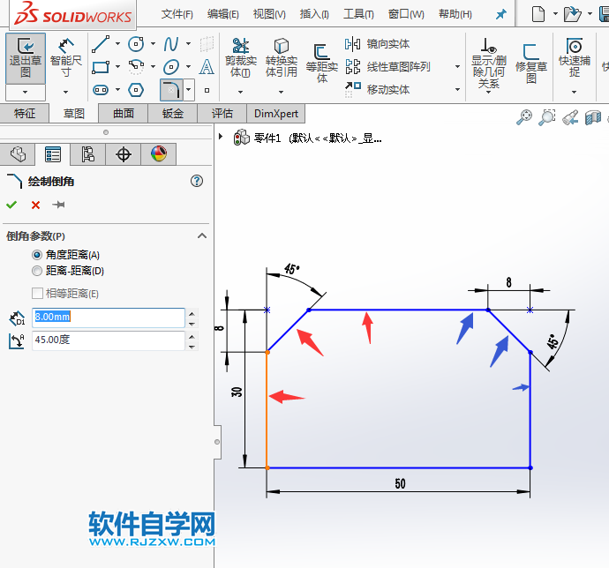Image resolution: width=609 pixels, height=568 pixels.
Task: Open 线性草图阵列 dropdown arrow
Action: click(457, 67)
